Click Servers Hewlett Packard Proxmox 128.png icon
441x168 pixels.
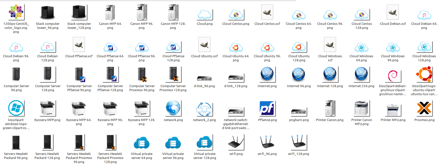111,142
